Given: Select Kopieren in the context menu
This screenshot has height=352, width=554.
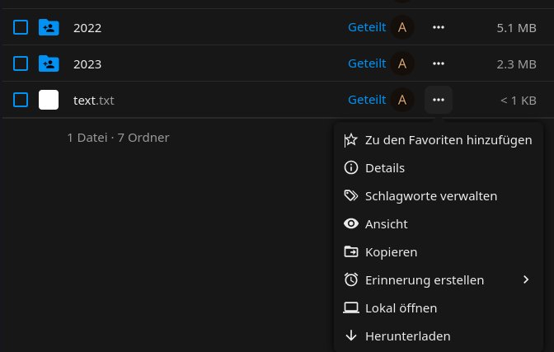Looking at the screenshot, I should coord(391,252).
